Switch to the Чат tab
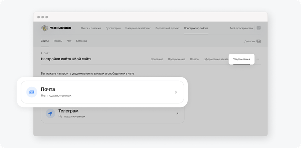Screen dimensions: 301x148 (69, 41)
